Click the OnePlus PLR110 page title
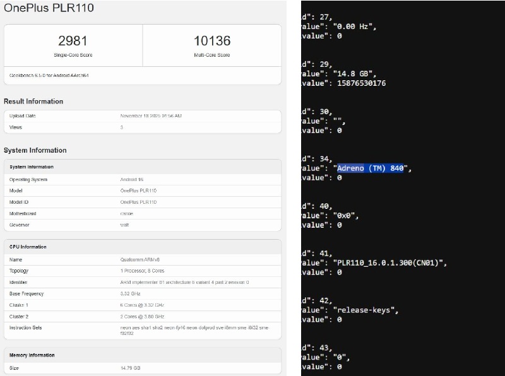 coord(49,9)
